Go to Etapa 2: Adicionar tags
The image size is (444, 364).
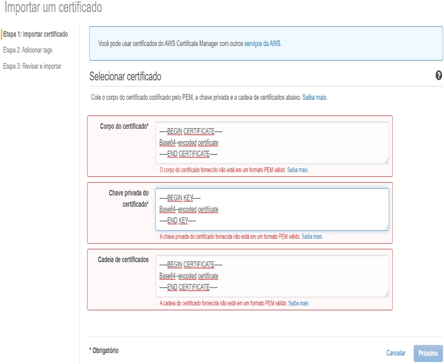(x=28, y=50)
